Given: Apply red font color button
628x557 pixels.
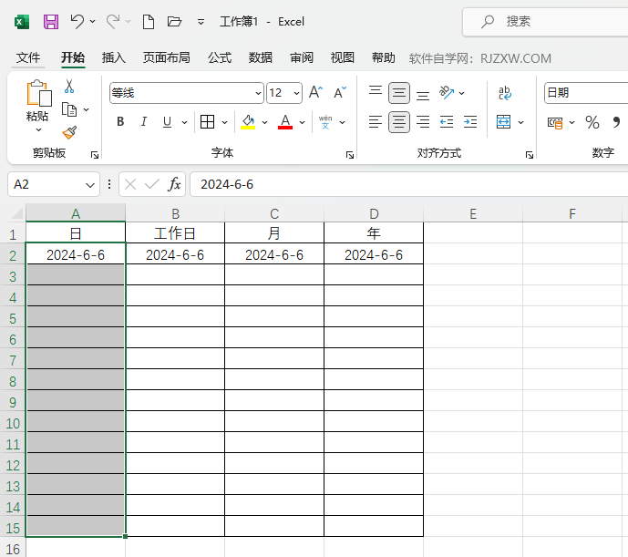Looking at the screenshot, I should click(x=285, y=122).
